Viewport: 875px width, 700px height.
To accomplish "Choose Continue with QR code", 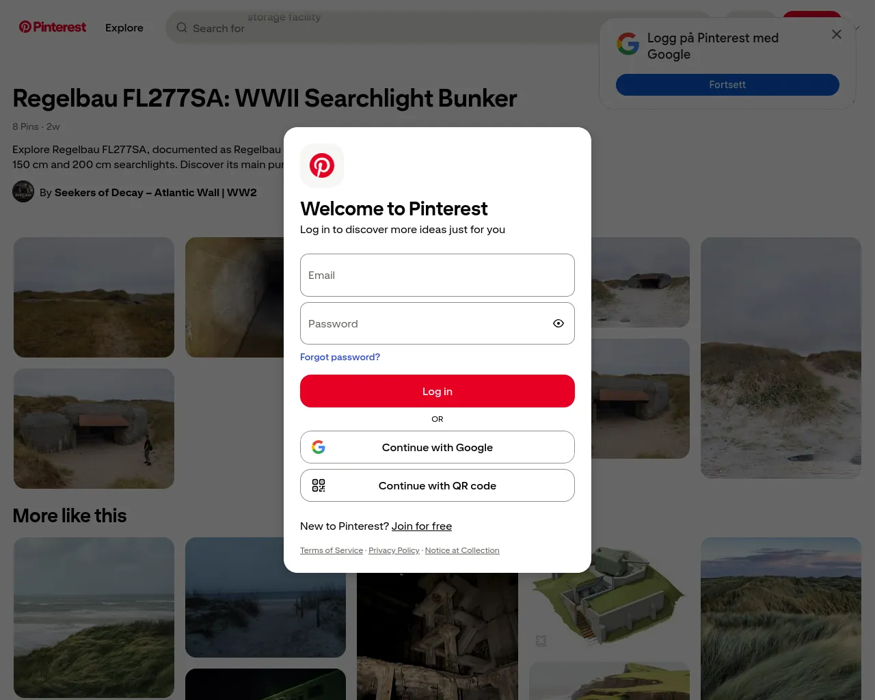I will (437, 485).
